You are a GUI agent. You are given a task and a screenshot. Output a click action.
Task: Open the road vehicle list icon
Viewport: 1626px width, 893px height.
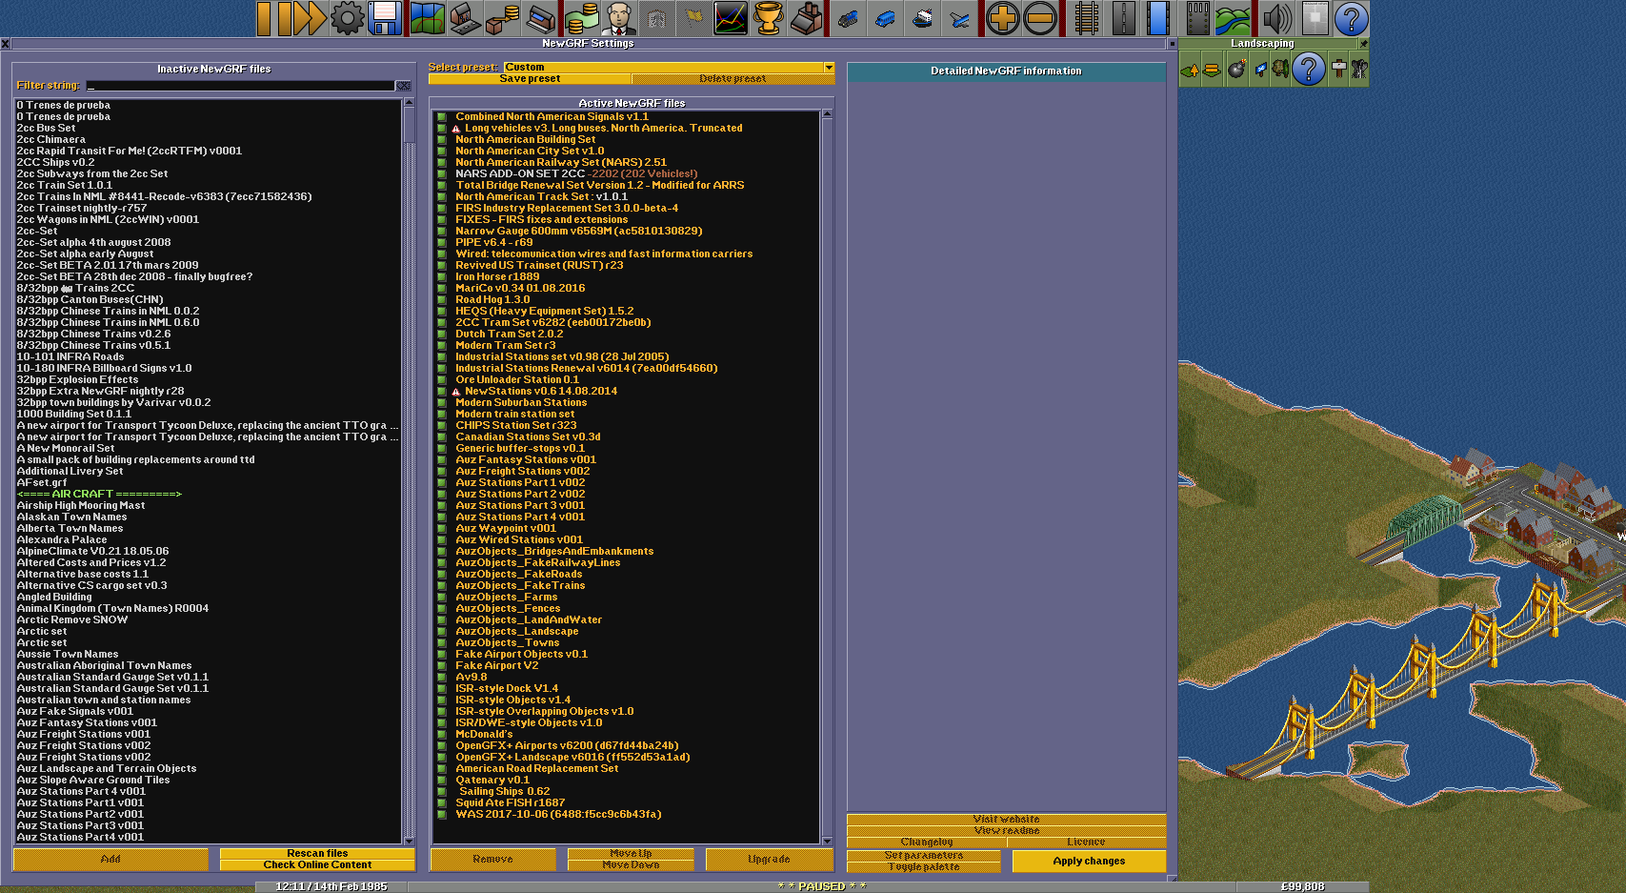point(885,18)
